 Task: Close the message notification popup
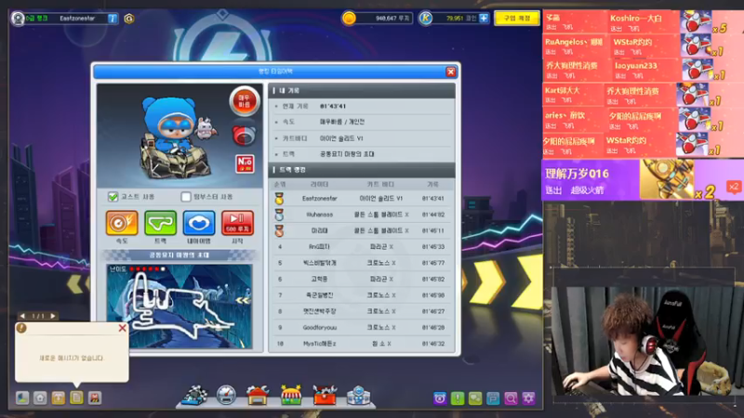point(122,328)
